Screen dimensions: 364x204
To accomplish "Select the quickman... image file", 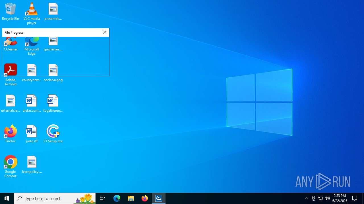I will click(x=53, y=45).
